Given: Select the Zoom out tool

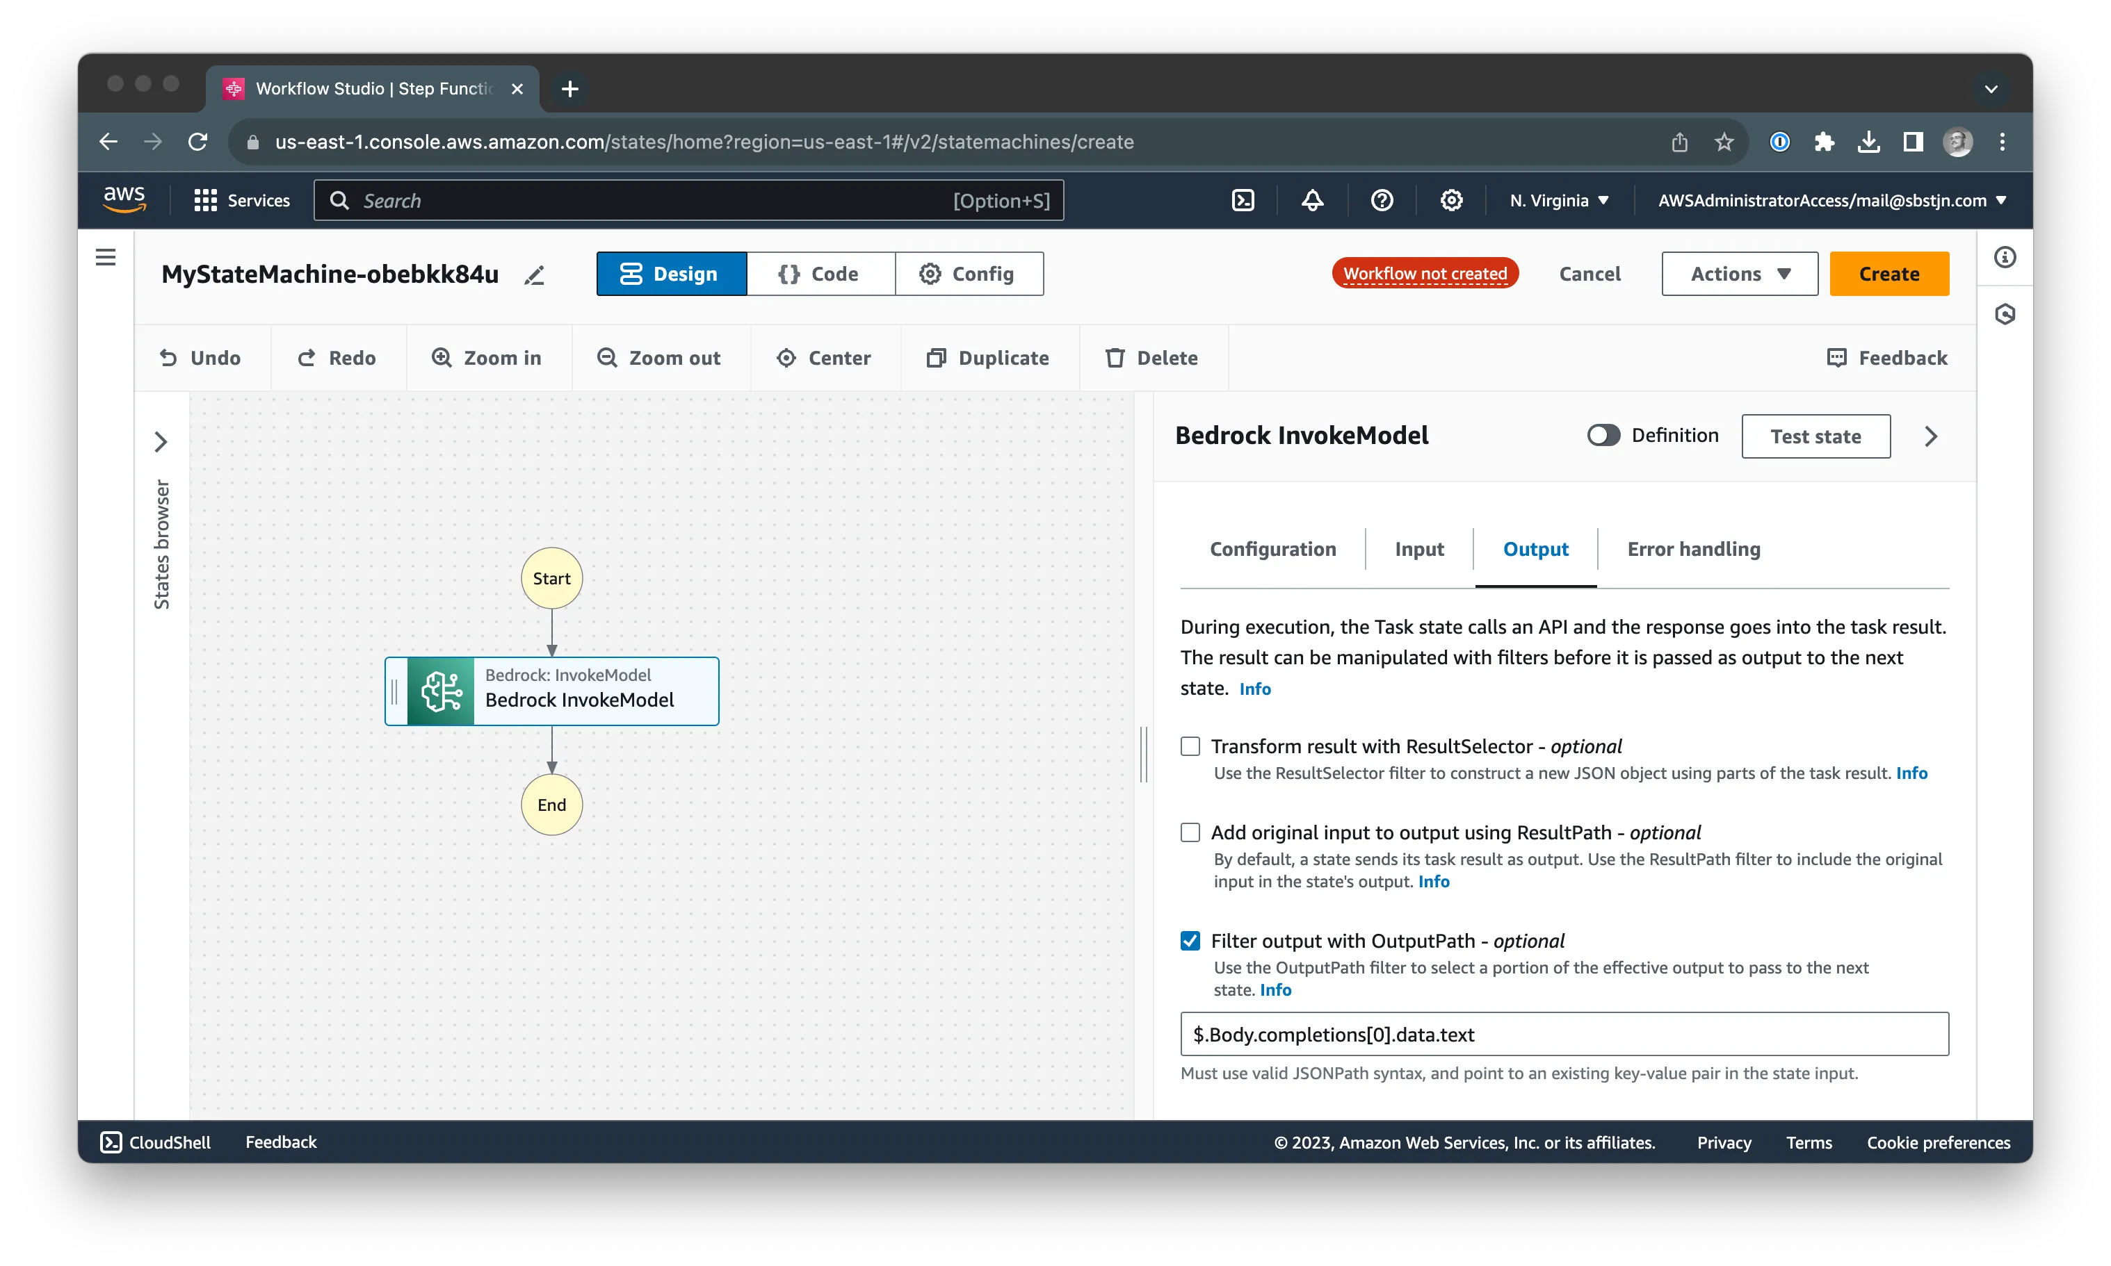Looking at the screenshot, I should coord(659,357).
